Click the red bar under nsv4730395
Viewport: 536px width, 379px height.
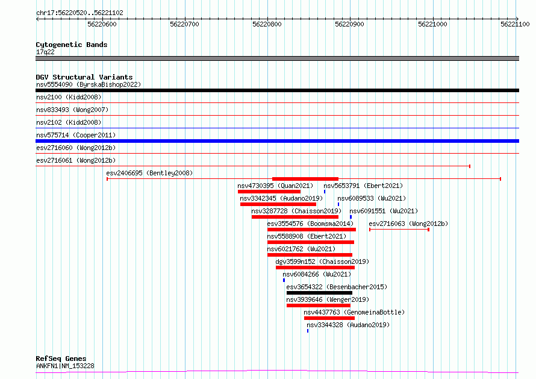click(x=269, y=192)
